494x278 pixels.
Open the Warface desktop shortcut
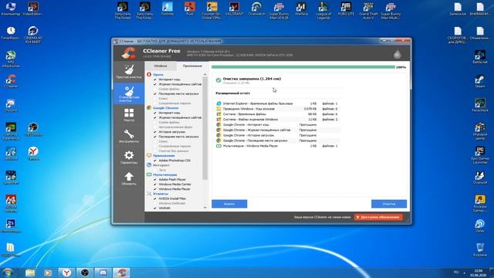click(302, 8)
